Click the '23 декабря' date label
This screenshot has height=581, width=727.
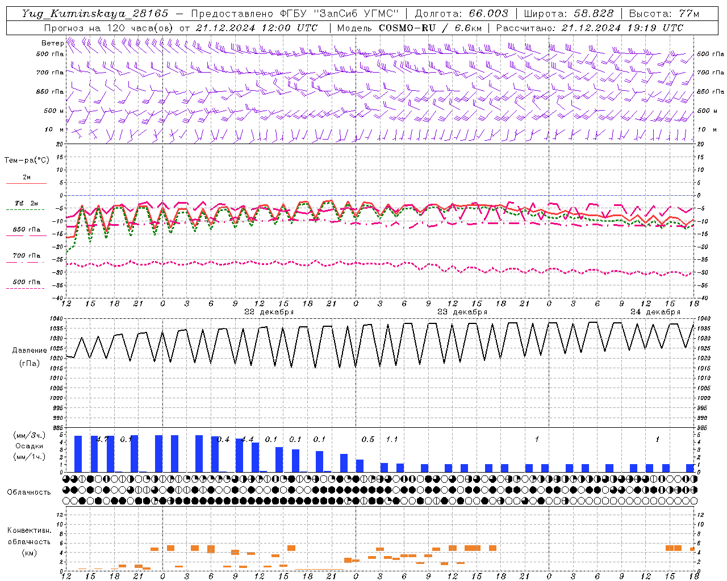(462, 312)
